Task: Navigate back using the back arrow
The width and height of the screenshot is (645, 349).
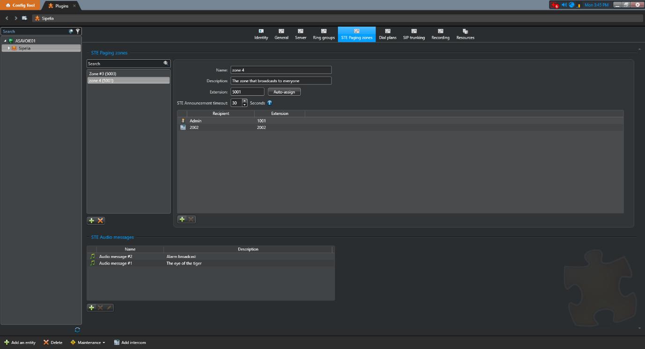Action: [x=7, y=18]
